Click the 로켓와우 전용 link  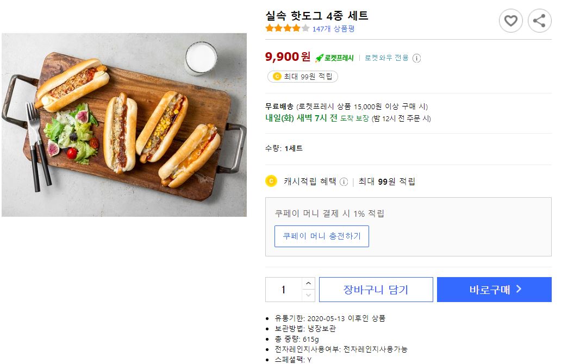click(x=386, y=58)
